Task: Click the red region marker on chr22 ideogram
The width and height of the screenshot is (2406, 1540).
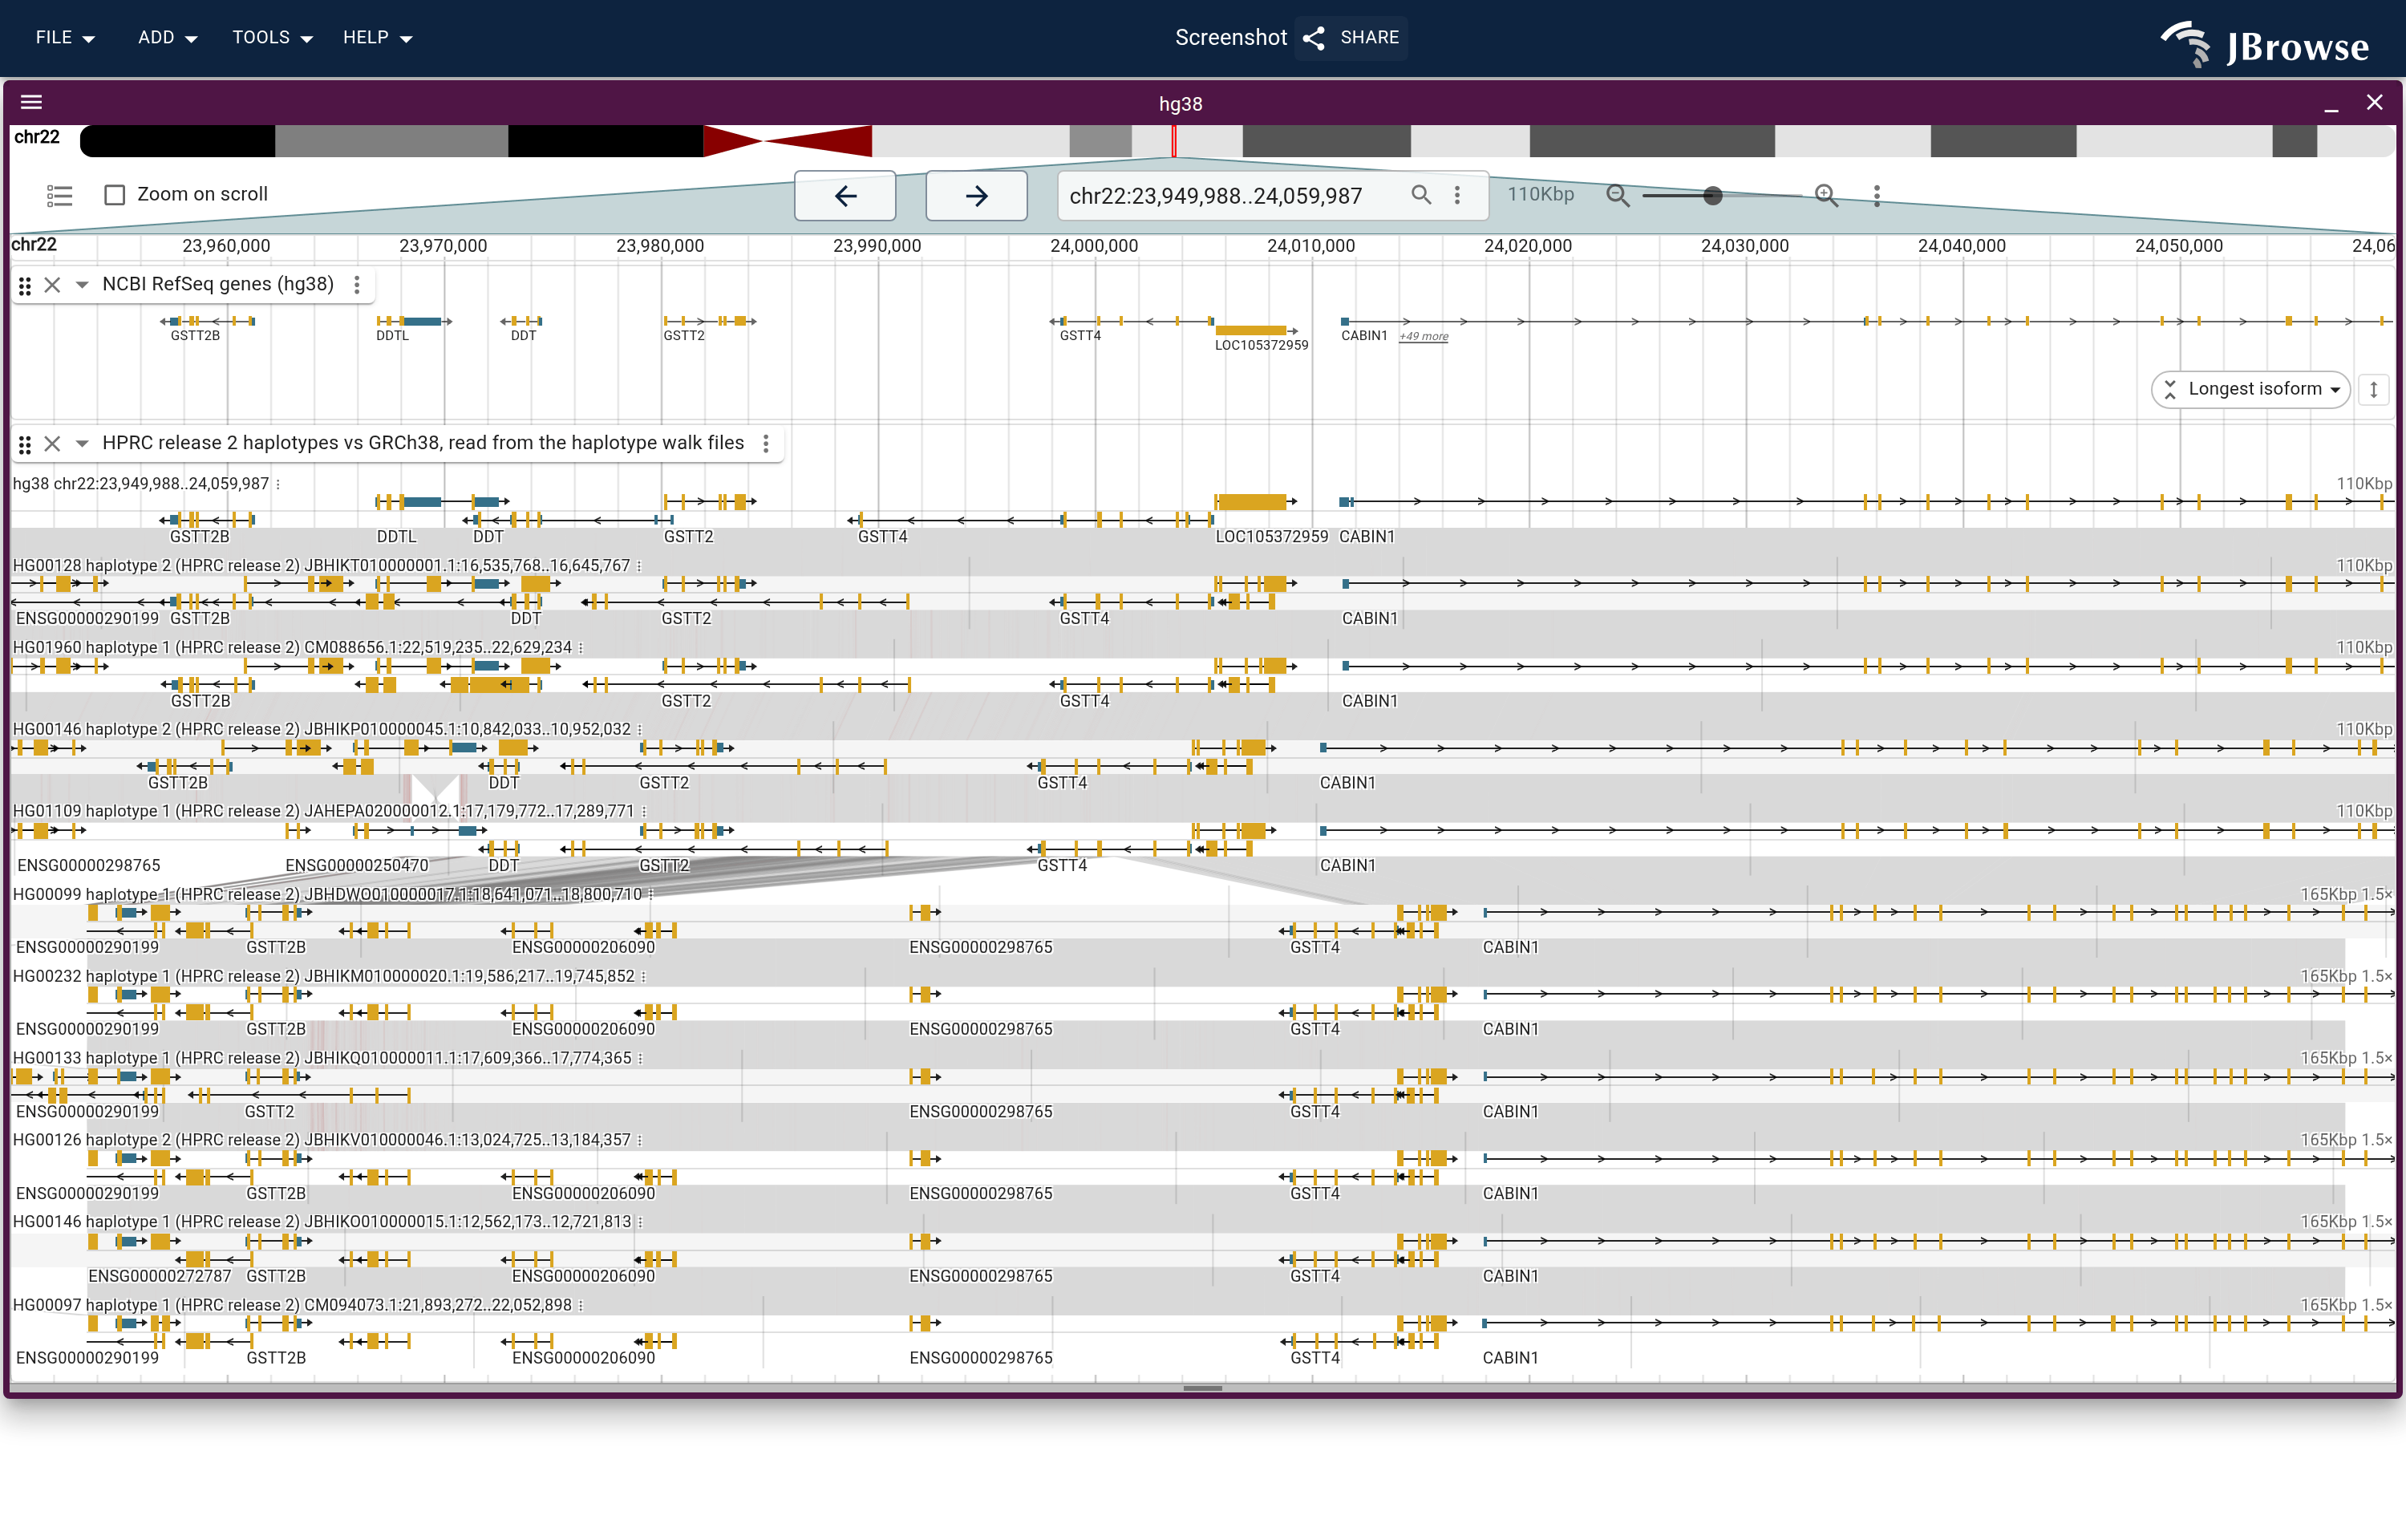Action: 1173,141
